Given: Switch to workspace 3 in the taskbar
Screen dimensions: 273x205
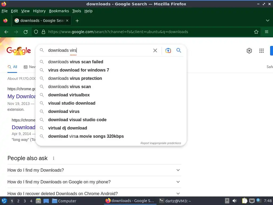Looking at the screenshot, I should [25, 201].
